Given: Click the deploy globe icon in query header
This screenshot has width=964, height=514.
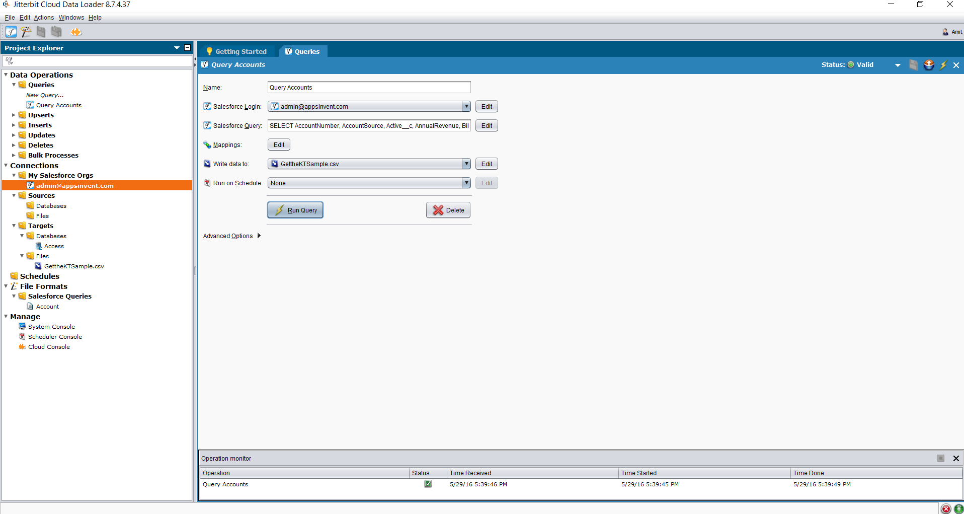Looking at the screenshot, I should [929, 65].
